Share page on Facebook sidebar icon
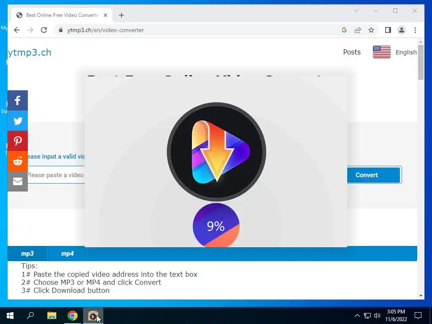Viewport: 432px width, 324px height. pos(18,100)
